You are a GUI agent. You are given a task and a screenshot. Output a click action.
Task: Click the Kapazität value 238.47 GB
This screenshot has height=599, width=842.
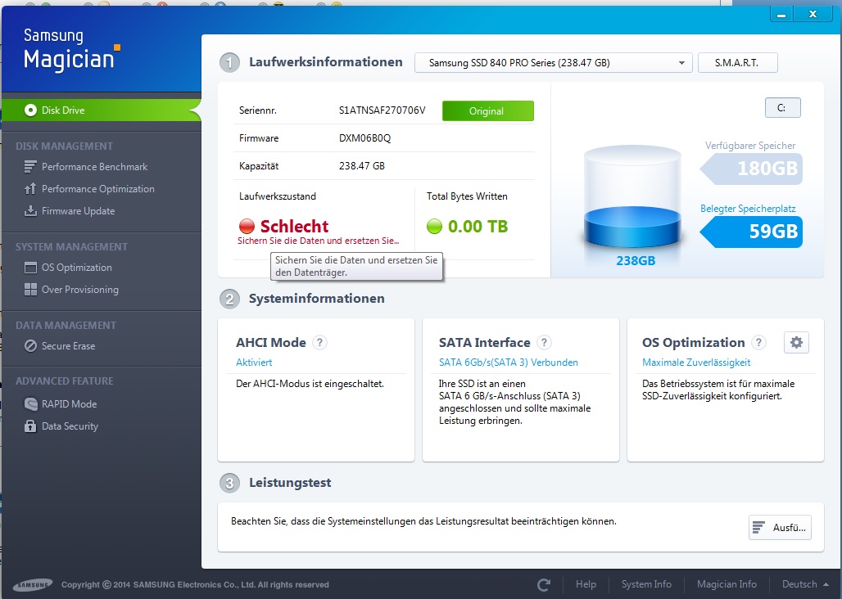pyautogui.click(x=361, y=165)
